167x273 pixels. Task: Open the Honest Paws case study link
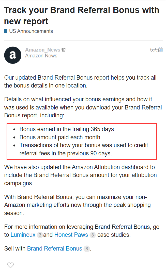[x=71, y=235]
